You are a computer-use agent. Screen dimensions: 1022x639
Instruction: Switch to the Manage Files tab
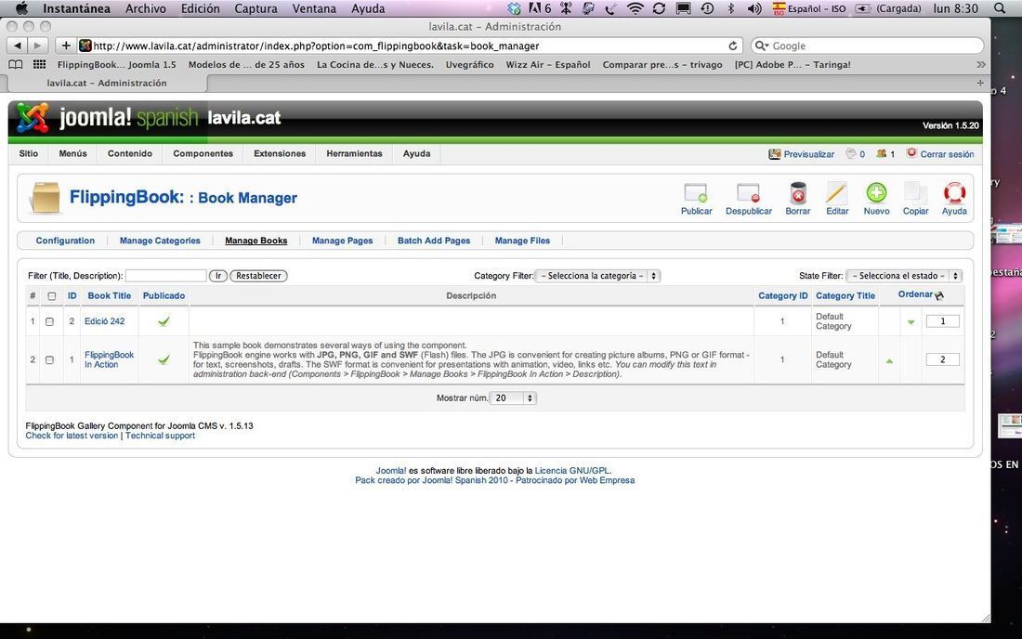tap(522, 241)
